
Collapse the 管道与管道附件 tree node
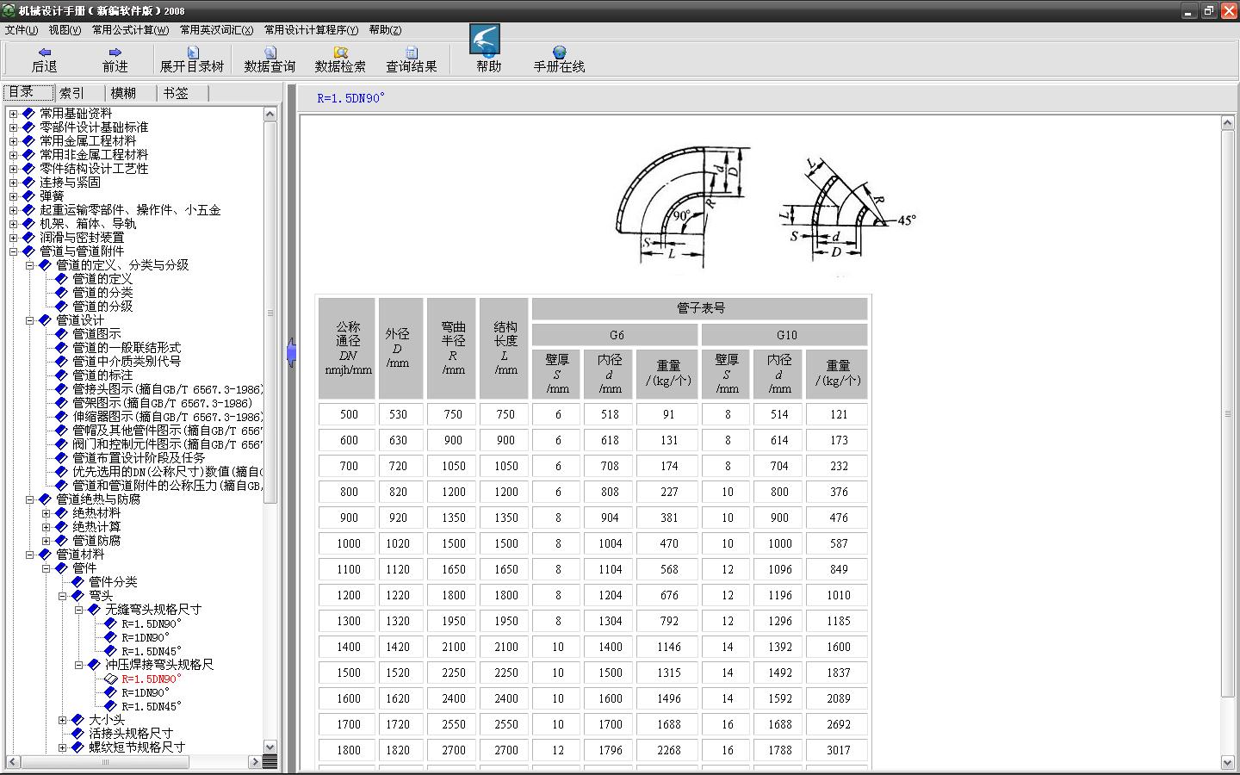[13, 251]
